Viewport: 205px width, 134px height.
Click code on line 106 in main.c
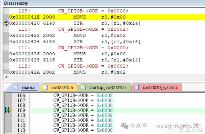click(x=84, y=95)
